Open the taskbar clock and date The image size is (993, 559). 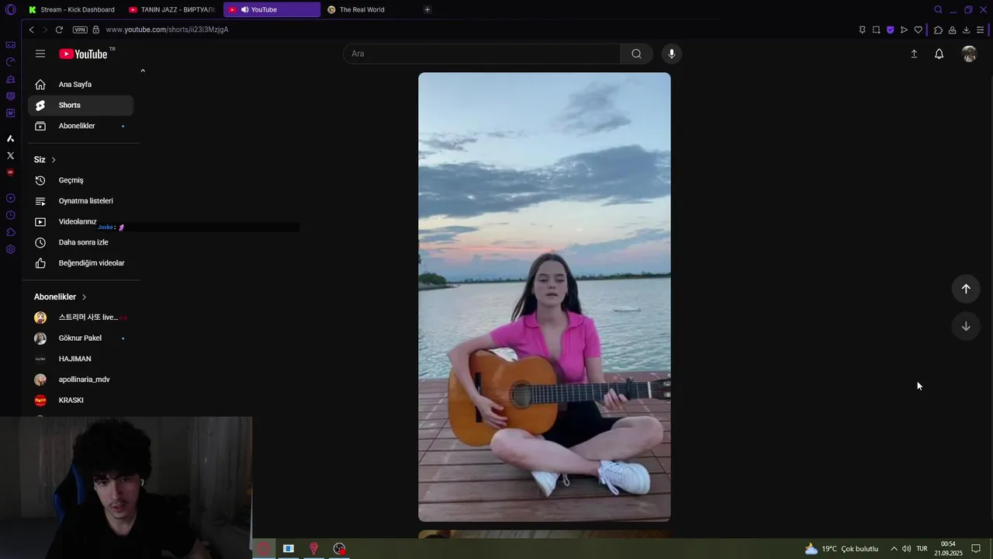948,548
